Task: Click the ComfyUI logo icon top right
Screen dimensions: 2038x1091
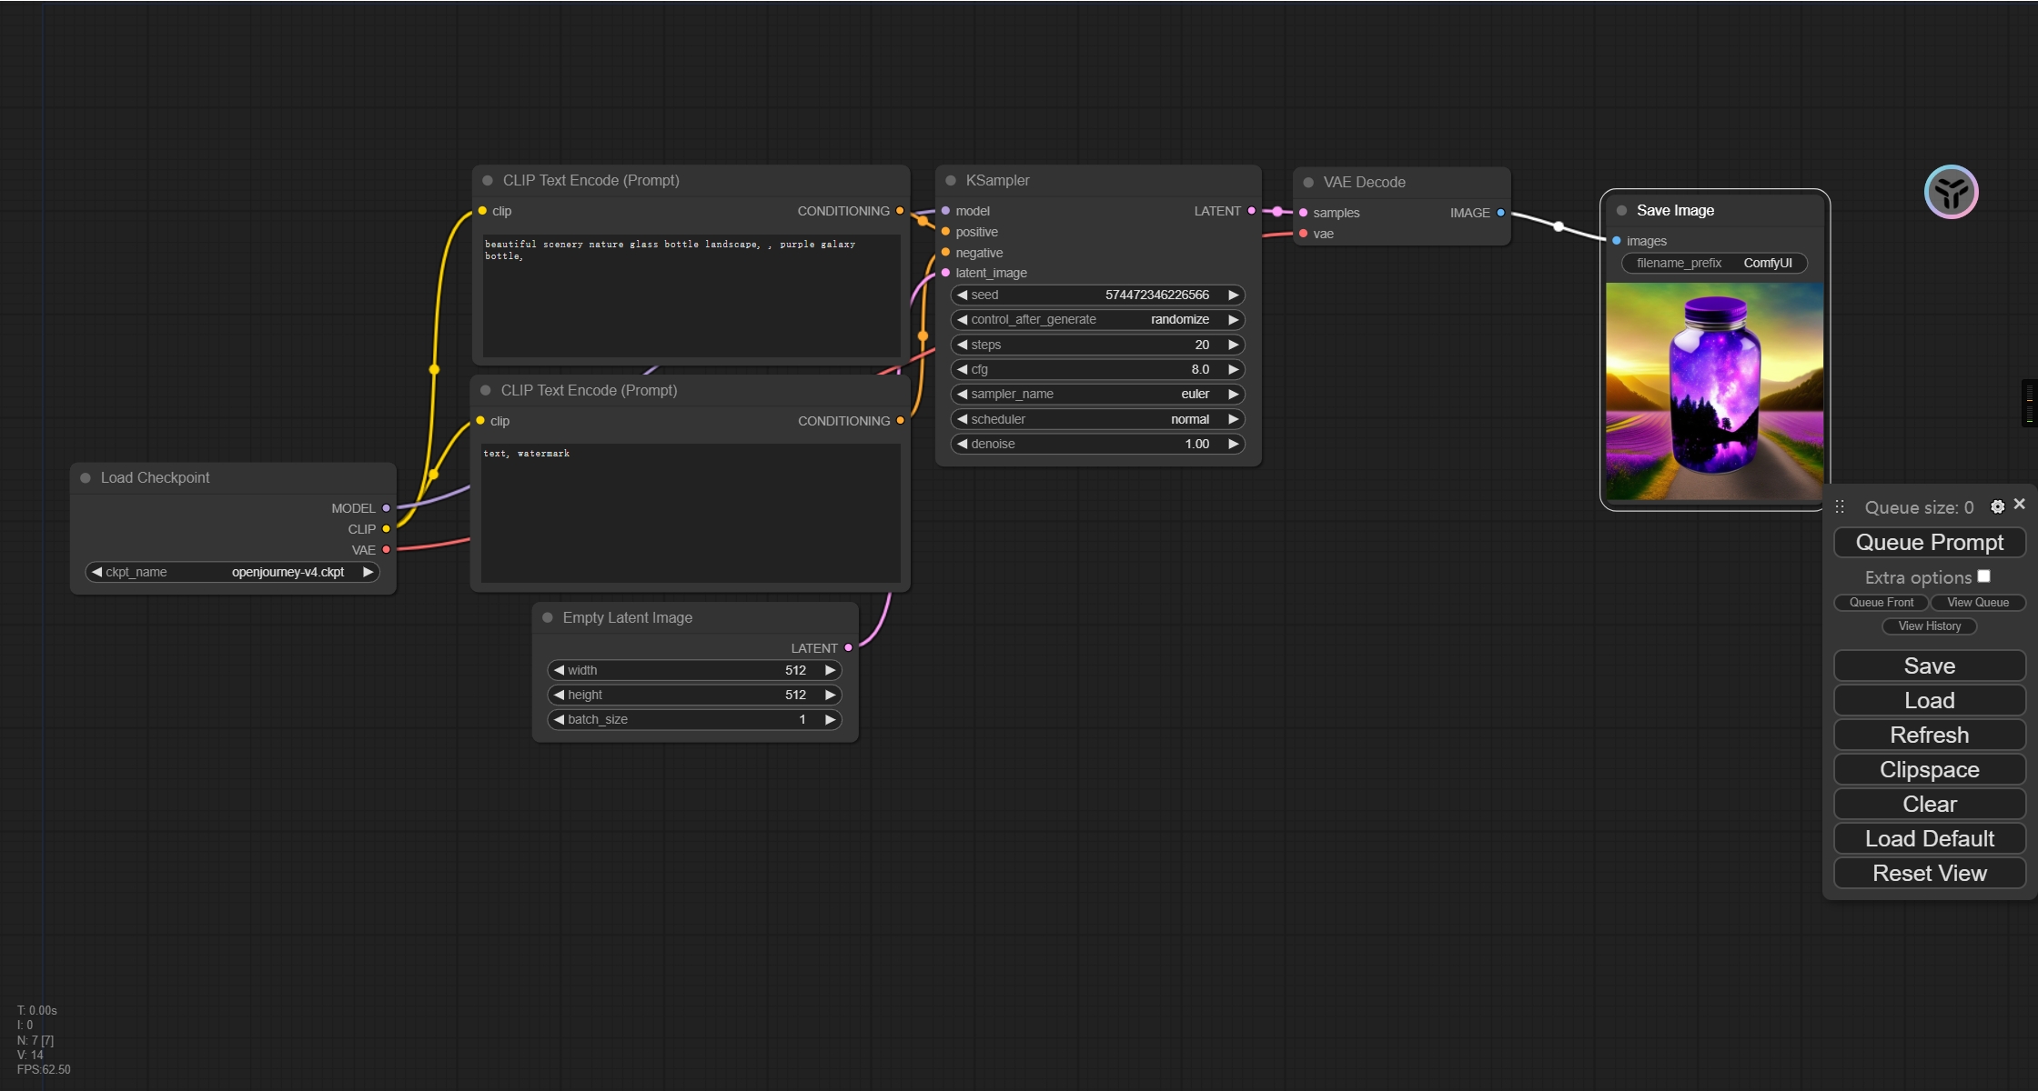Action: [1953, 194]
